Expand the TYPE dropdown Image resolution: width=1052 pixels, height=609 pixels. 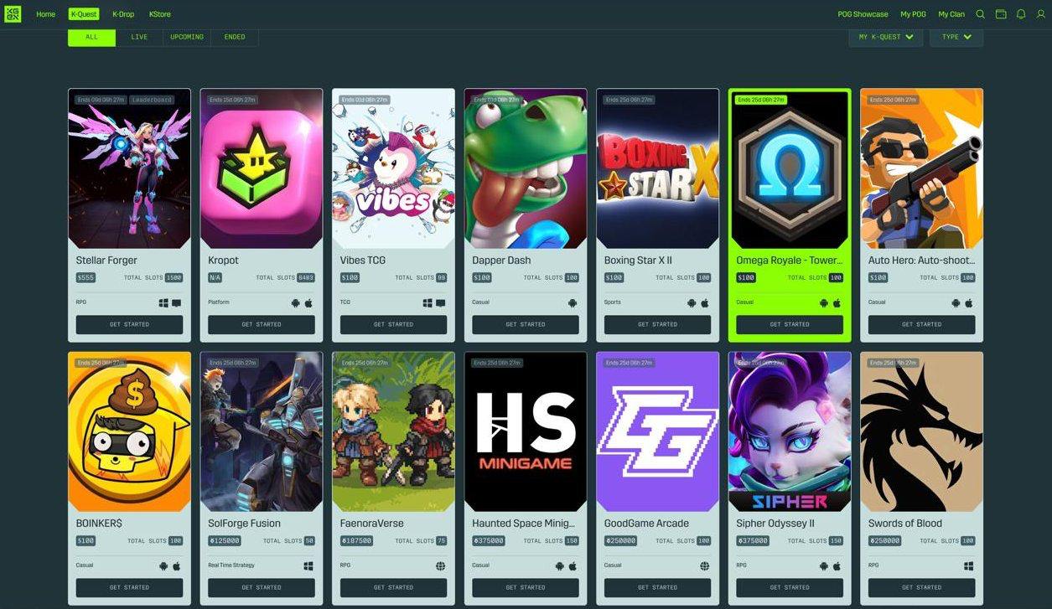click(956, 38)
